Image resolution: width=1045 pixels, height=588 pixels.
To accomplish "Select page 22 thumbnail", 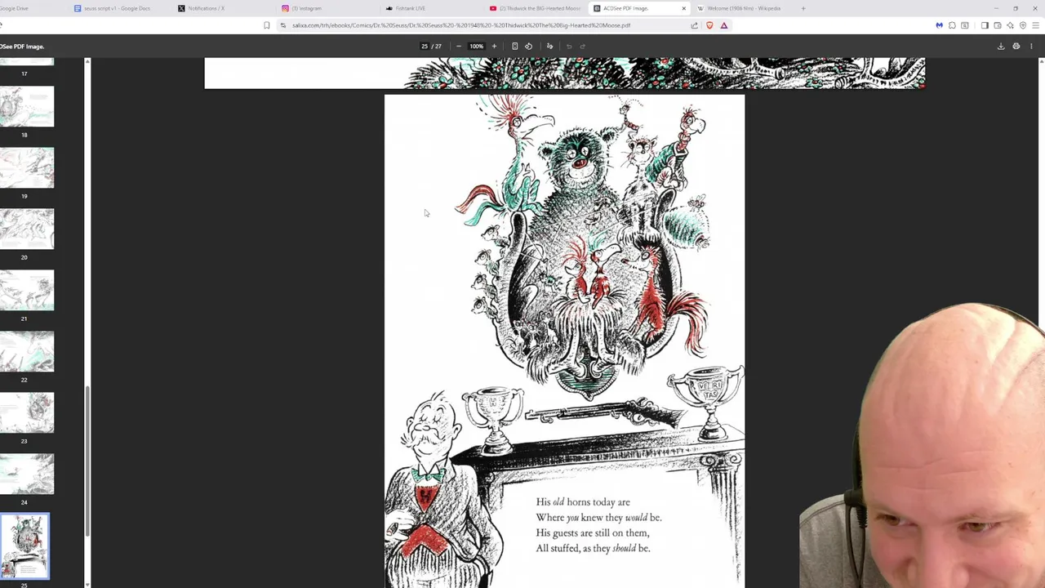I will pyautogui.click(x=27, y=352).
